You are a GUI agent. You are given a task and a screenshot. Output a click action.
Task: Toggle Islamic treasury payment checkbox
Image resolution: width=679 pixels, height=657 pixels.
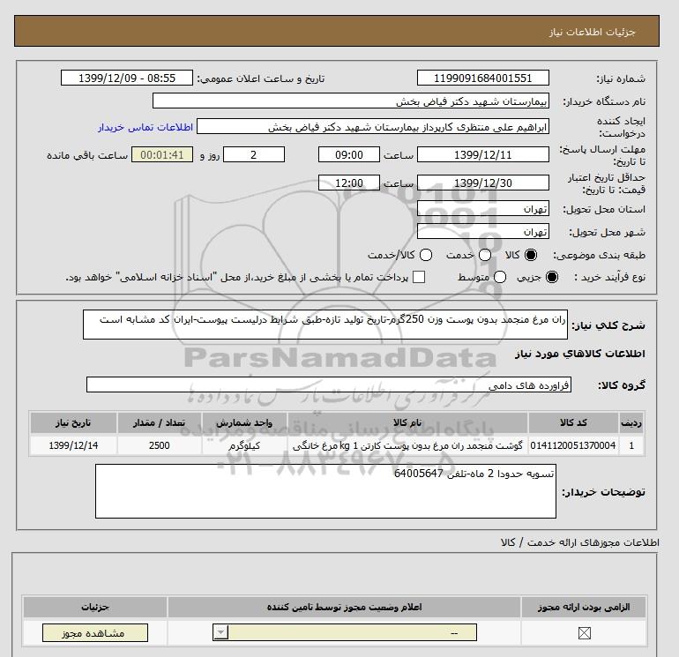[x=419, y=277]
